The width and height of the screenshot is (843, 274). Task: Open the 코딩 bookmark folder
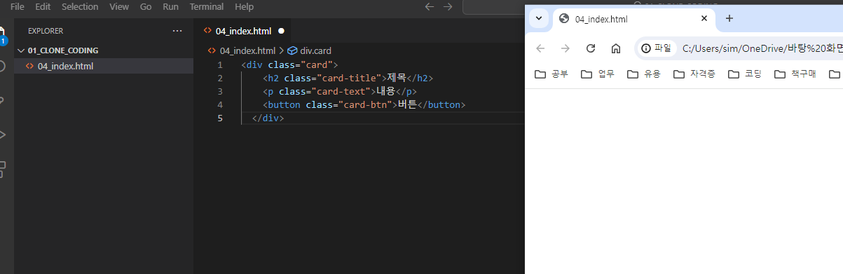click(745, 74)
